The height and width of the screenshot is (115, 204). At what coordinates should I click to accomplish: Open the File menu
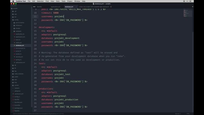(x=29, y=1)
